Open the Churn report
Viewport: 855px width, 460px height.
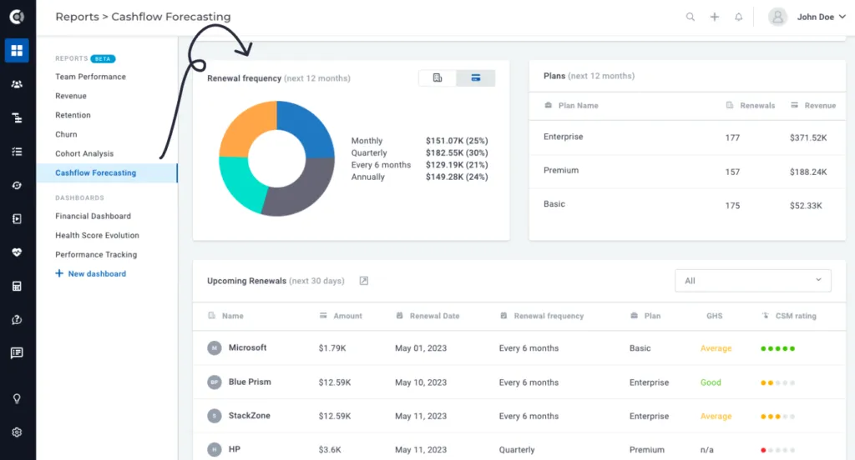point(66,134)
